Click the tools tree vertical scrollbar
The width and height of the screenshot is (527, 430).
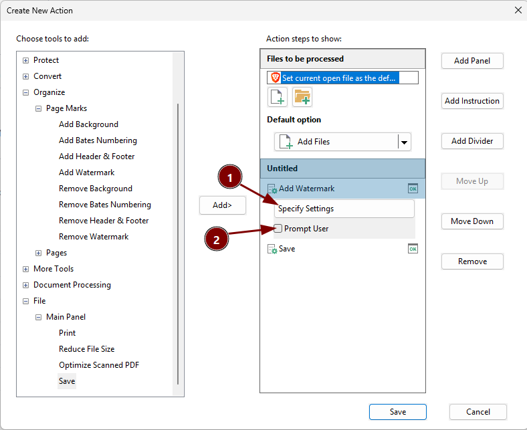[x=178, y=244]
